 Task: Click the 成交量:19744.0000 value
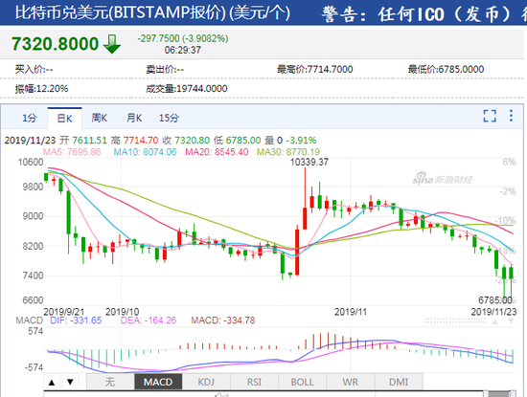pyautogui.click(x=187, y=89)
